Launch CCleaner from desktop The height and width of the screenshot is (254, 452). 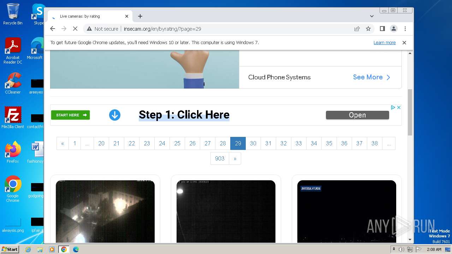(13, 84)
